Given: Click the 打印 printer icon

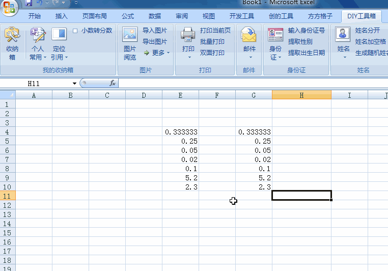Looking at the screenshot, I should pos(188,35).
